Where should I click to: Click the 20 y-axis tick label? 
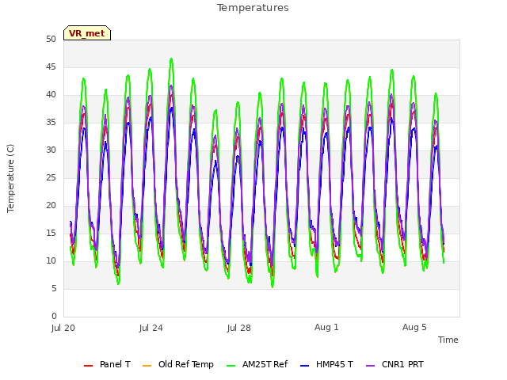[51, 206]
